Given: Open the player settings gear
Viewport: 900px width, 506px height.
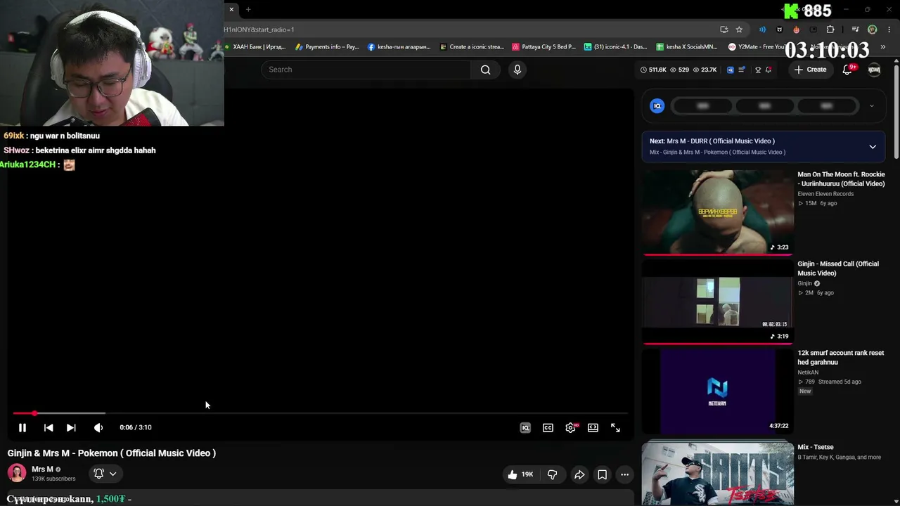Looking at the screenshot, I should point(571,427).
